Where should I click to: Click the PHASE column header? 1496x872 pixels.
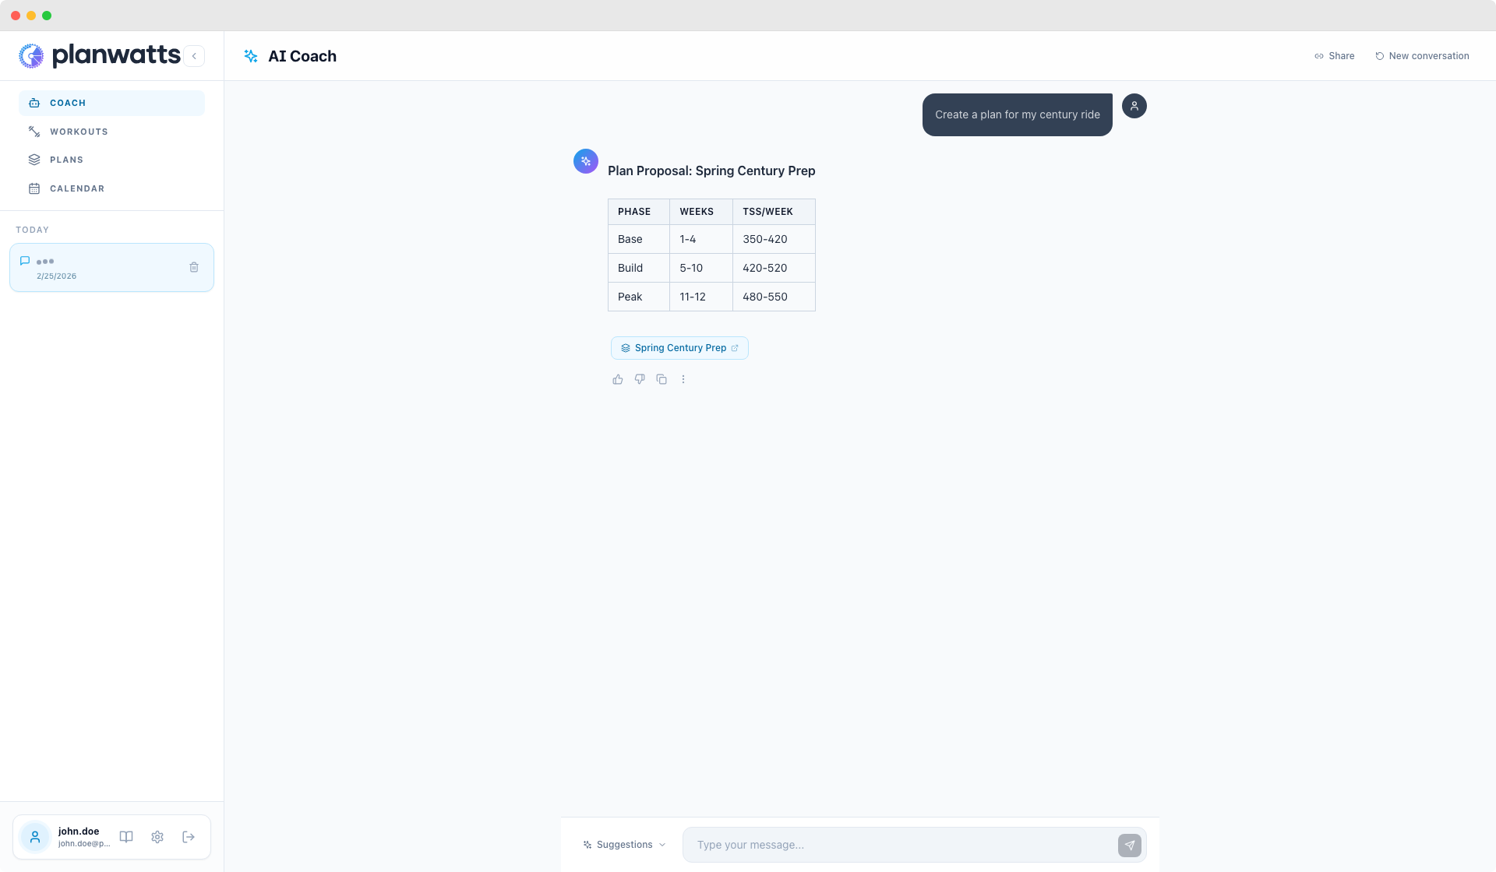point(639,212)
